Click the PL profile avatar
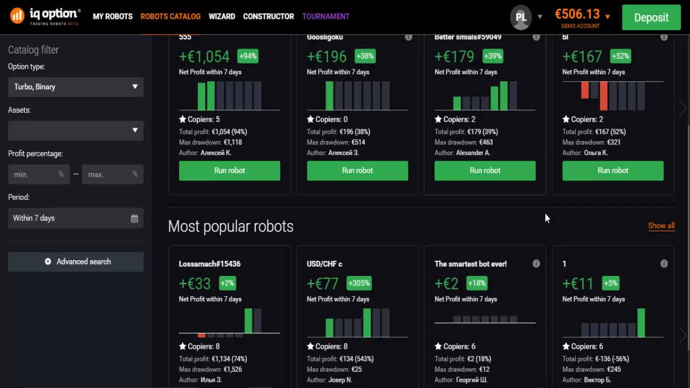The width and height of the screenshot is (690, 388). pos(521,17)
